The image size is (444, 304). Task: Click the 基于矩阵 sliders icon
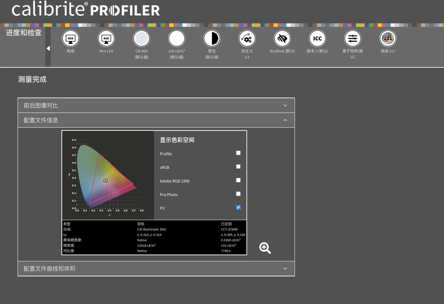point(352,38)
